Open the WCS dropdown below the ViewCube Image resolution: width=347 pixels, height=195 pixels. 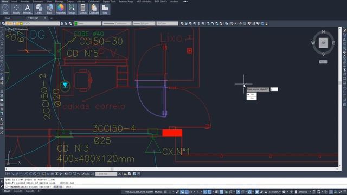point(323,62)
